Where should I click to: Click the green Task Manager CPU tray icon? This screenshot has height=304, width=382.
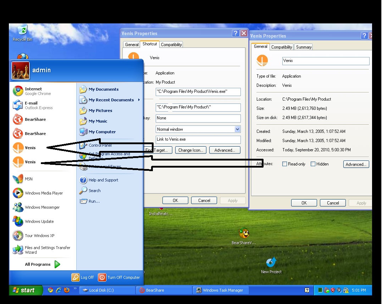coord(320,290)
